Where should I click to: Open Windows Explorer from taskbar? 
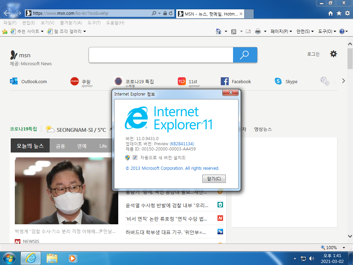point(52,258)
